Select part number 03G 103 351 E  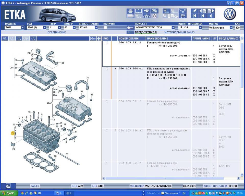click(130, 43)
